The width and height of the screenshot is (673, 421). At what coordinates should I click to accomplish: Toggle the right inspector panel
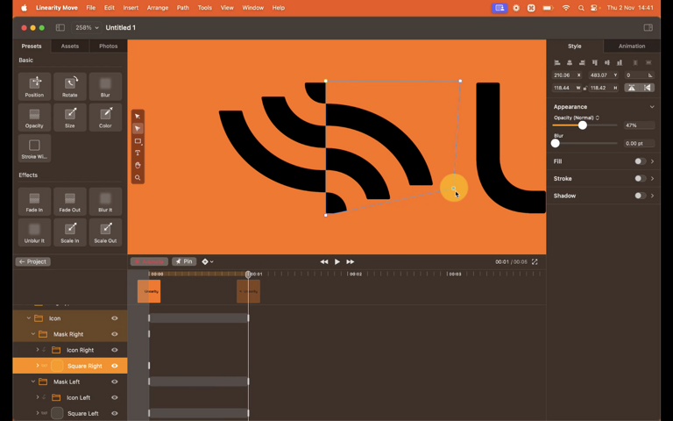[x=648, y=27]
